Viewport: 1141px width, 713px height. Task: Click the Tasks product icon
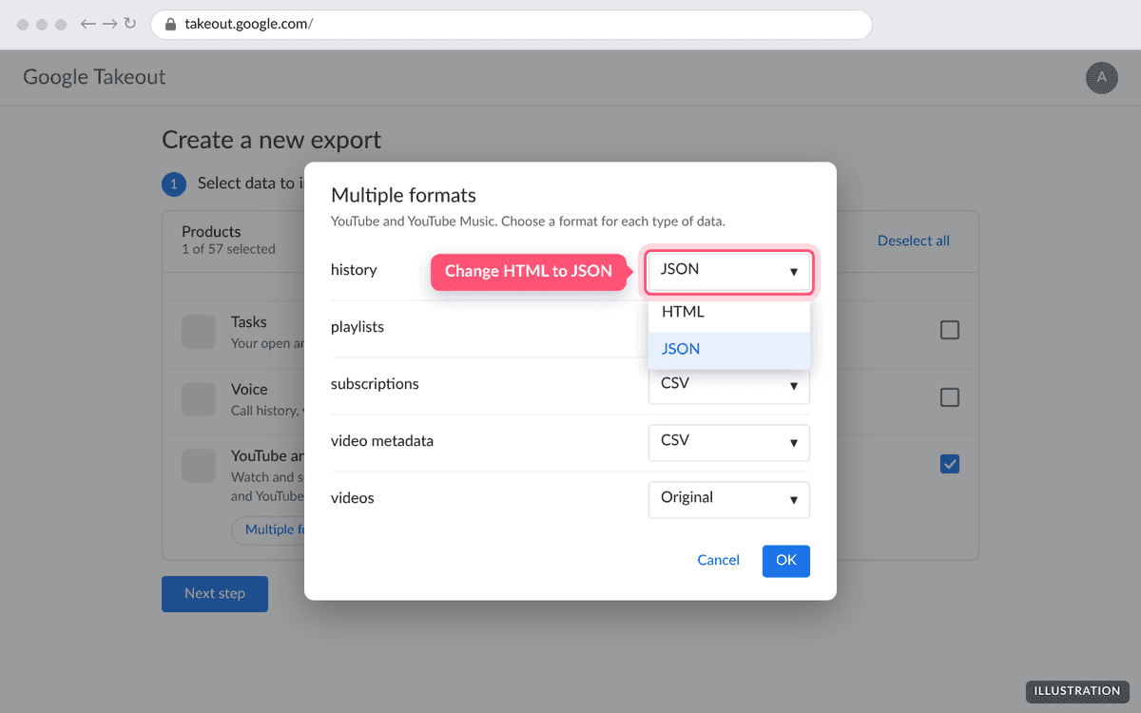pos(199,332)
